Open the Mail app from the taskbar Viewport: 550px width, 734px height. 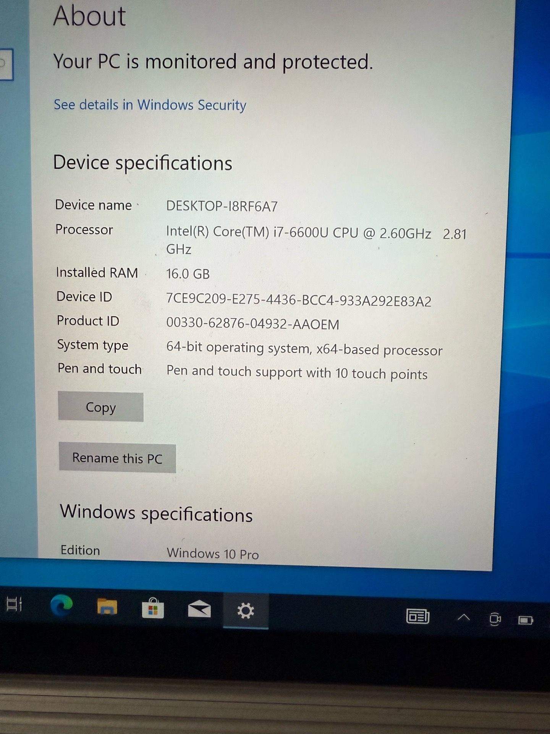tap(199, 609)
